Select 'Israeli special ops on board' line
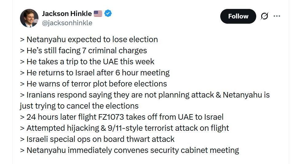The width and height of the screenshot is (291, 164). pyautogui.click(x=97, y=139)
